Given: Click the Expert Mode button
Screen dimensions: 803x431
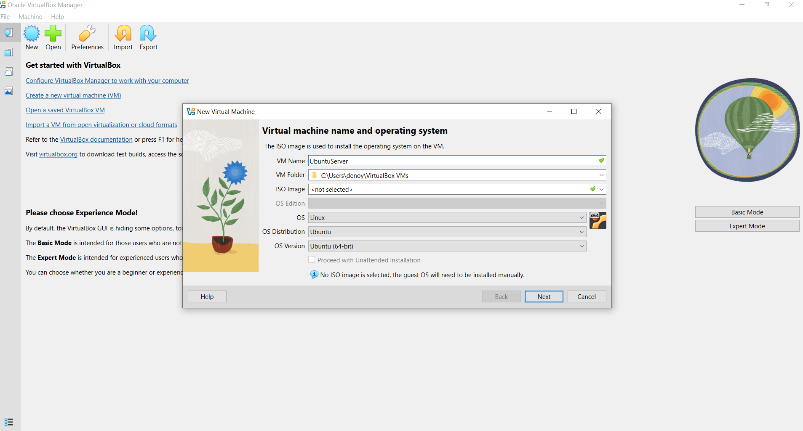Looking at the screenshot, I should [x=747, y=226].
